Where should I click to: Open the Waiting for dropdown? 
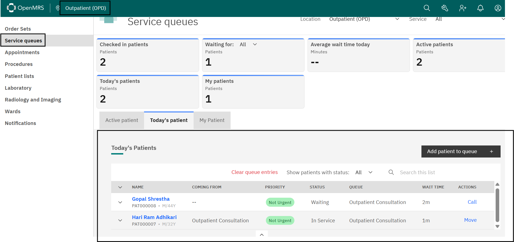click(248, 44)
